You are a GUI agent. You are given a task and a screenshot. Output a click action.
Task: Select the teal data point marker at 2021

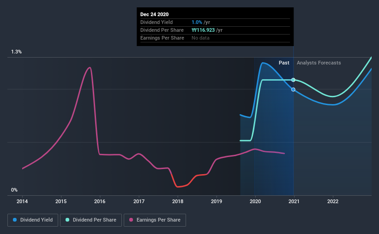[293, 80]
